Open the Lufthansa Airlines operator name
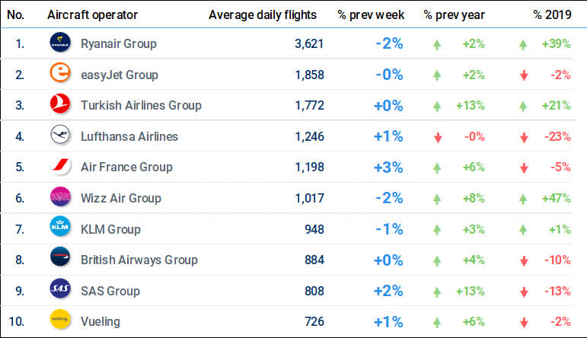The width and height of the screenshot is (587, 338). coord(129,136)
